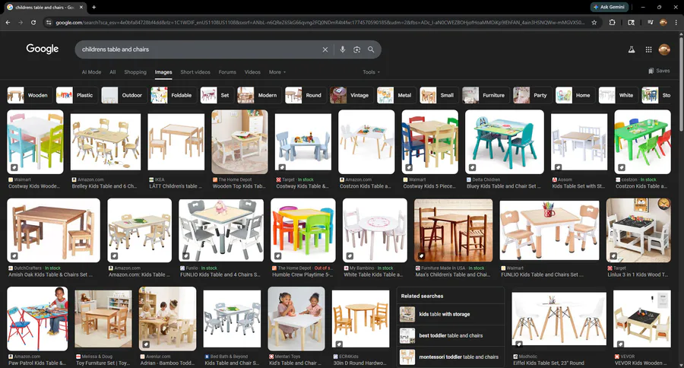Switch to AI Mode tab
The height and width of the screenshot is (368, 684).
pos(91,72)
